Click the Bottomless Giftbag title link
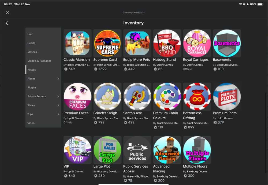Viewport: 268px width, 185px height. pyautogui.click(x=192, y=115)
